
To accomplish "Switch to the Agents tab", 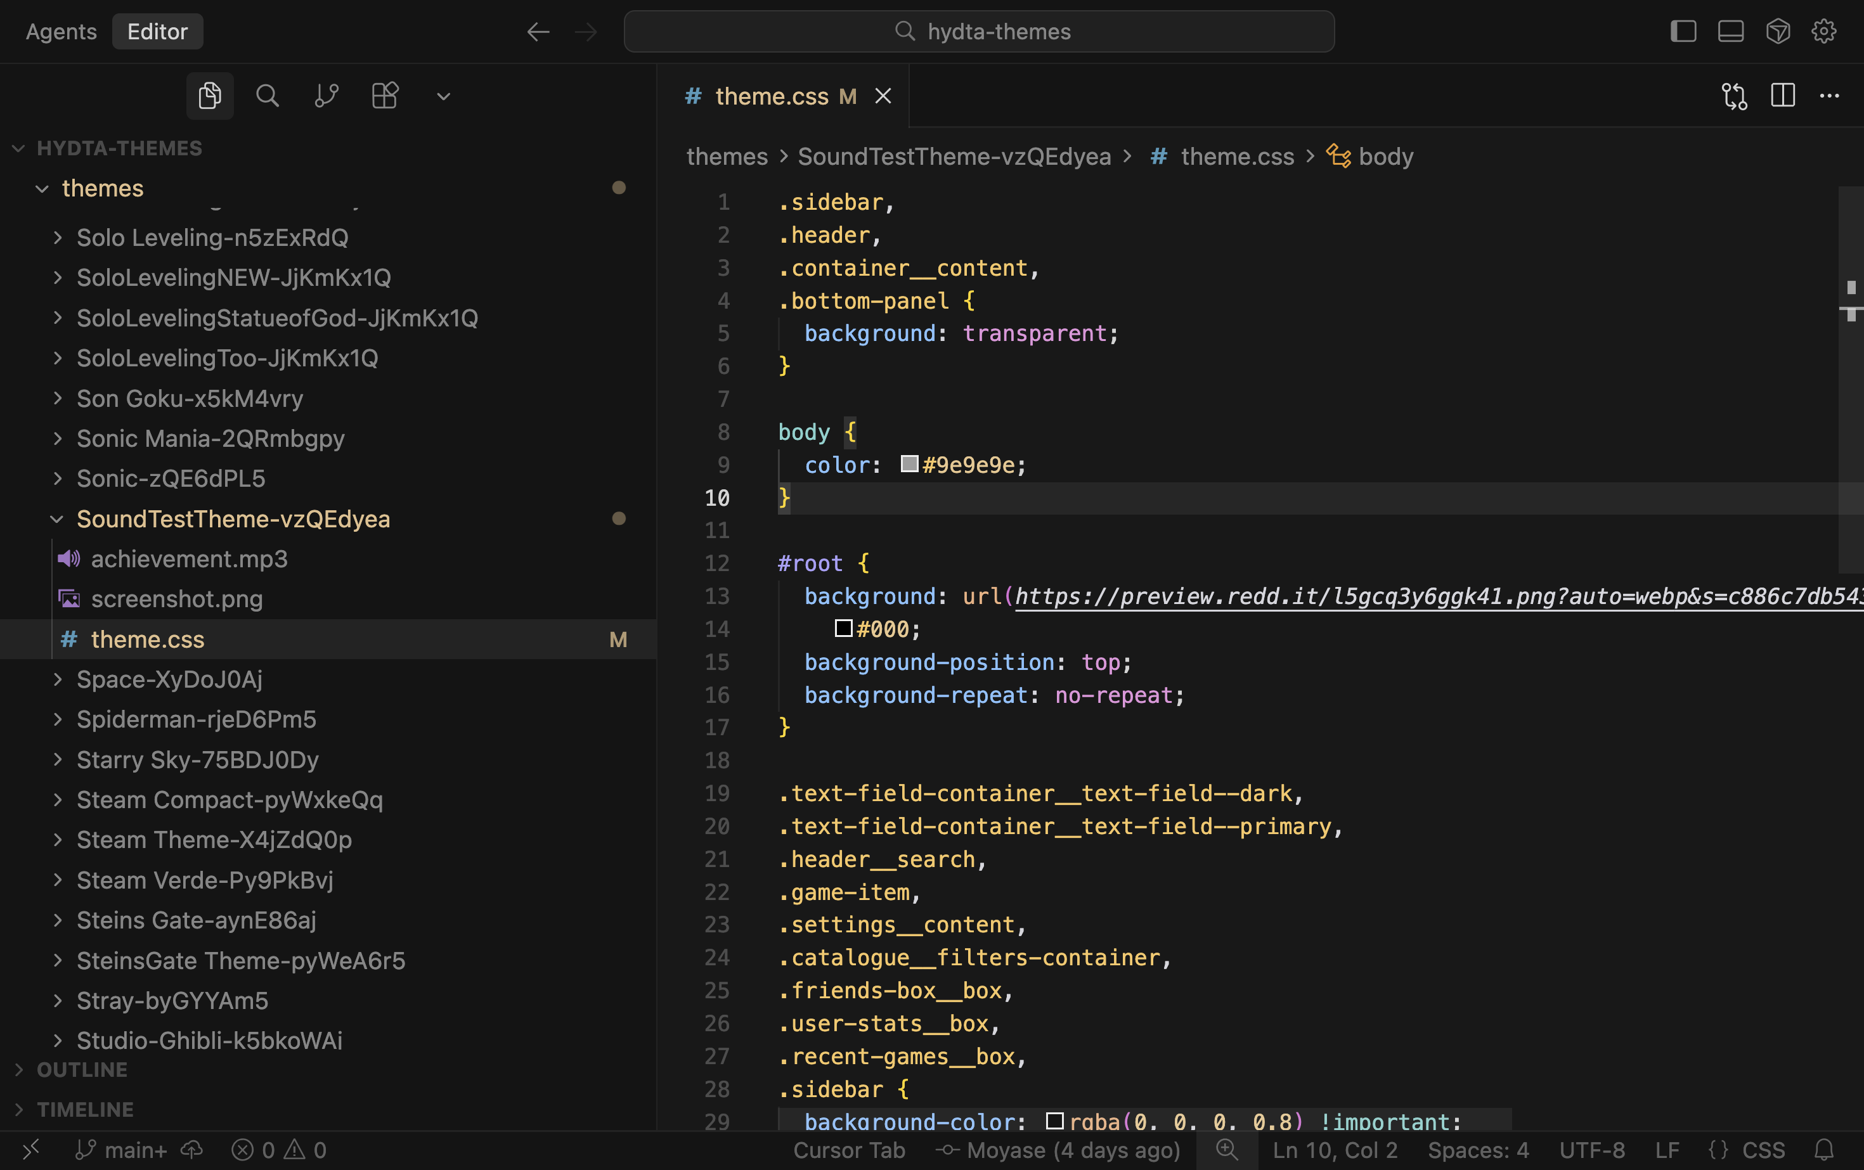I will 60,31.
